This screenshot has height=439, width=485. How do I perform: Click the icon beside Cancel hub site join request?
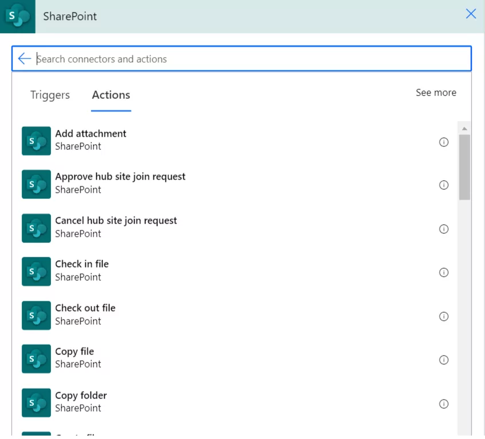[36, 228]
